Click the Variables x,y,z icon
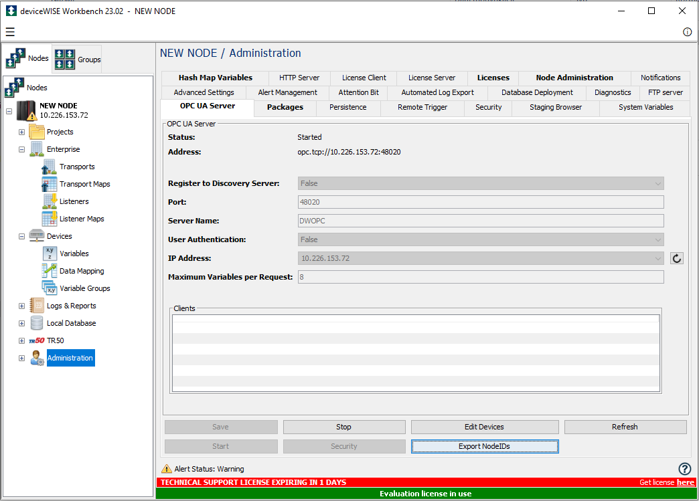The image size is (699, 501). tap(50, 254)
